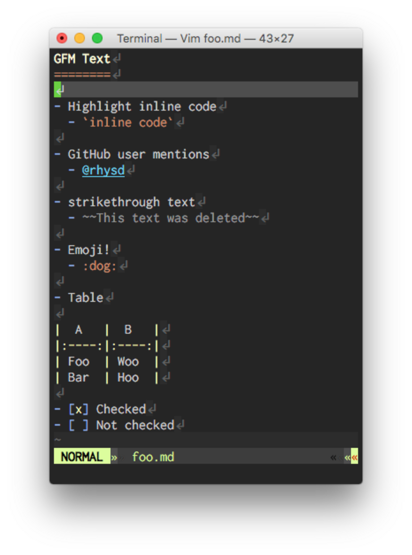
Task: Click the 'Not checked' task label
Action: tap(135, 426)
